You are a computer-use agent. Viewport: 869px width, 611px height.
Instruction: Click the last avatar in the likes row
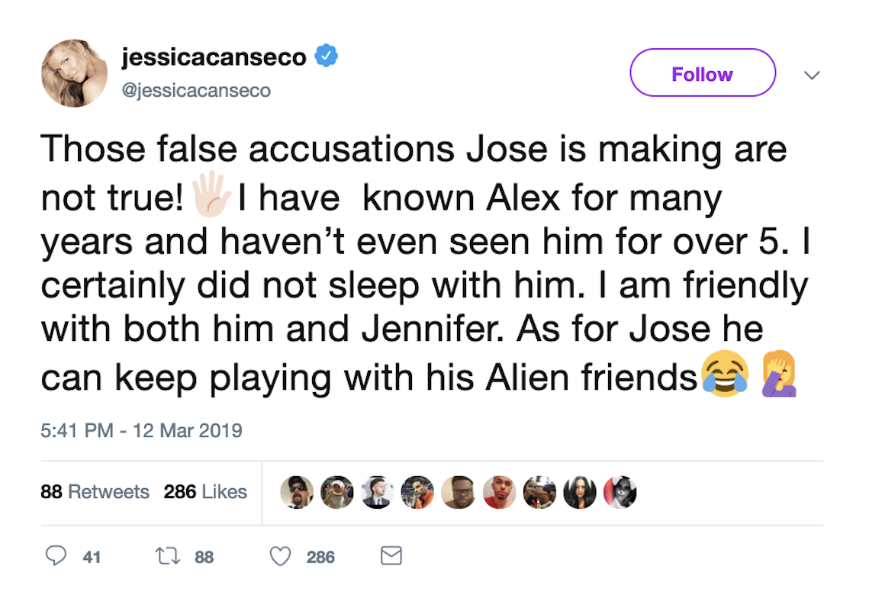620,492
